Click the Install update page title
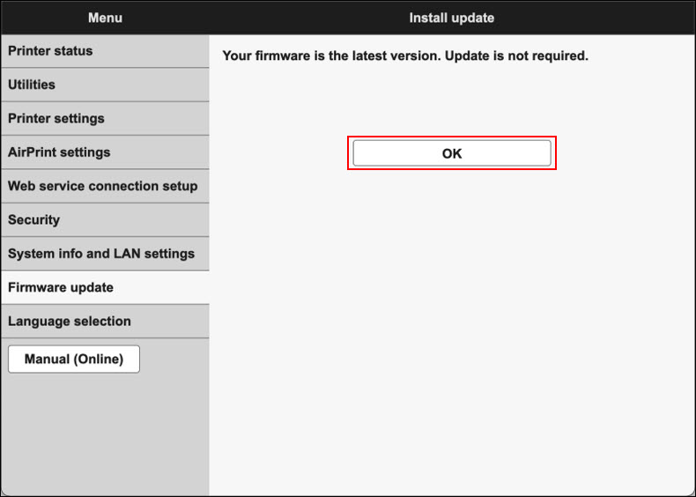The width and height of the screenshot is (696, 497). pos(451,18)
